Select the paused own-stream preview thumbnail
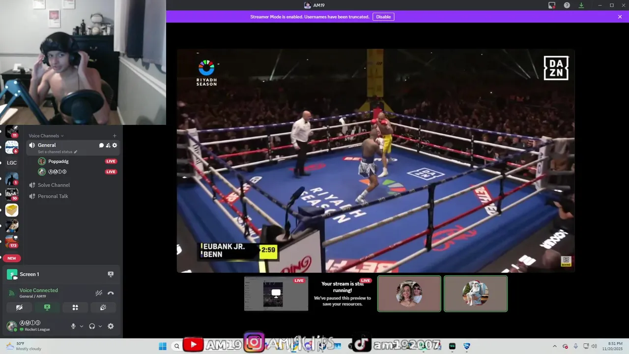 [x=276, y=294]
